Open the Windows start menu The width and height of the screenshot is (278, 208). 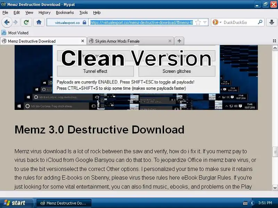pyautogui.click(x=16, y=203)
